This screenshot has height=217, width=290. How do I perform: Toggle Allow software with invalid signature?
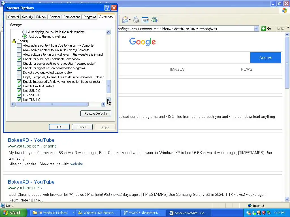tap(19, 55)
